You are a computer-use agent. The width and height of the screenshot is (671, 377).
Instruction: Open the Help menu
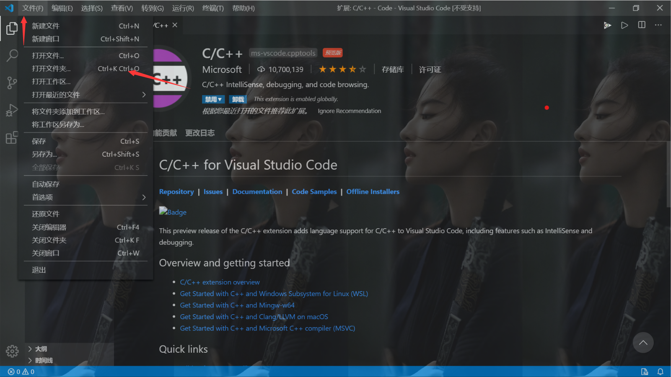point(244,8)
